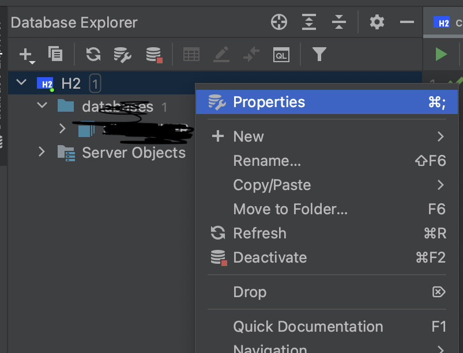463x353 pixels.
Task: Select the Server Objects tree item
Action: [x=134, y=153]
